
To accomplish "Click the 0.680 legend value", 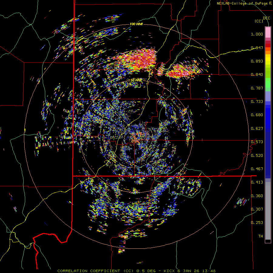I will (257, 115).
